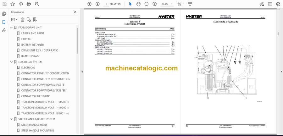Collapse the FRAME/DRIVE UNIT bookmark group
This screenshot has width=283, height=136.
12,28
